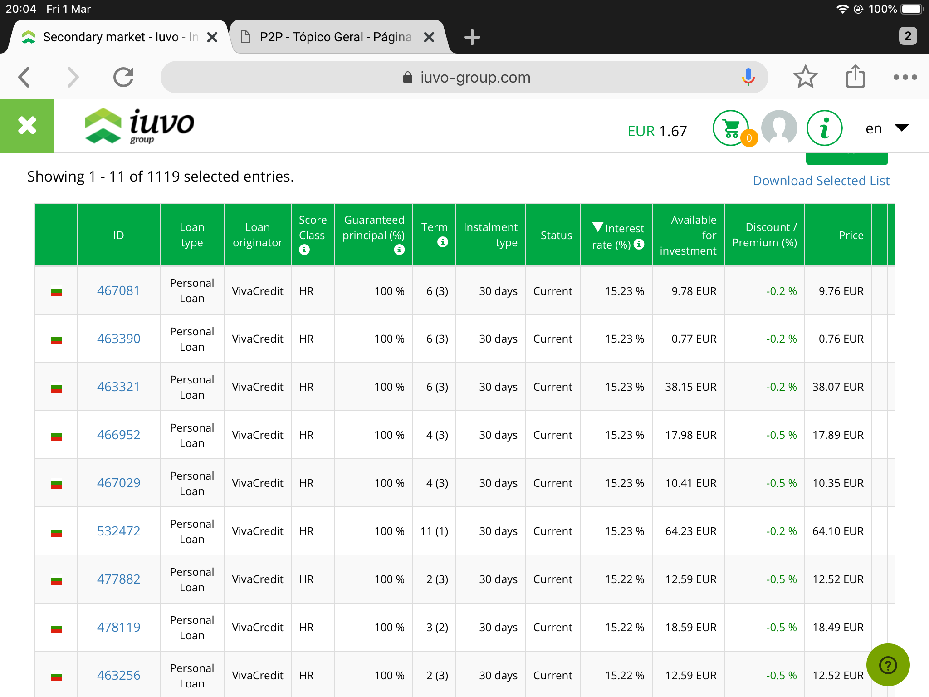Tap the help question mark bubble
The height and width of the screenshot is (697, 929).
(x=888, y=665)
